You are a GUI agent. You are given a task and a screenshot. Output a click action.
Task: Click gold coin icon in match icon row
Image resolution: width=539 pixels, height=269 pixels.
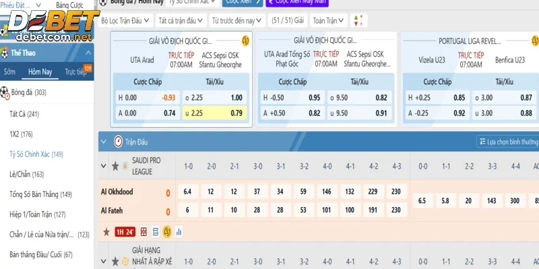[x=167, y=232]
